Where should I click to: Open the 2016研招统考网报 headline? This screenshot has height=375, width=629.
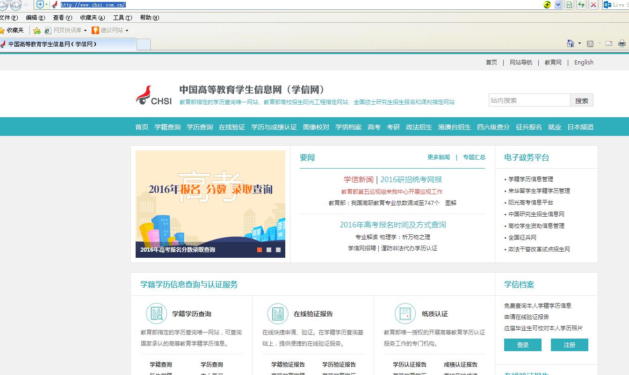[411, 179]
